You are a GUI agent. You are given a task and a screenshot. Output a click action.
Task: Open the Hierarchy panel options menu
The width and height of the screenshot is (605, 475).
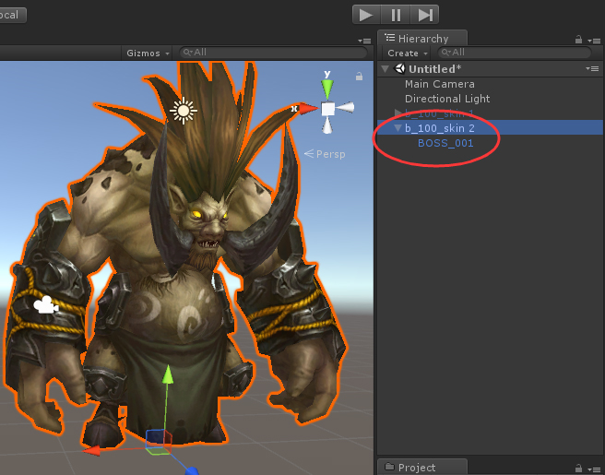594,41
